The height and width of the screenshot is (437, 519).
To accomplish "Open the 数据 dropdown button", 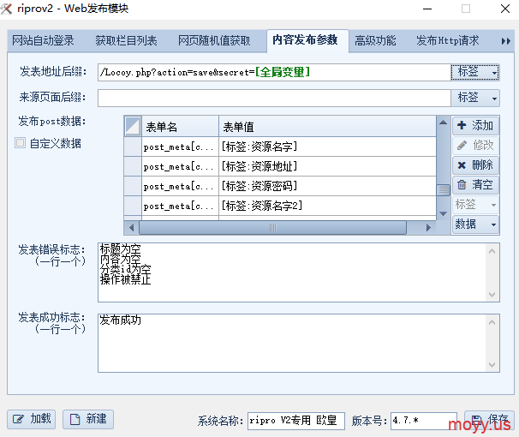I will point(475,224).
